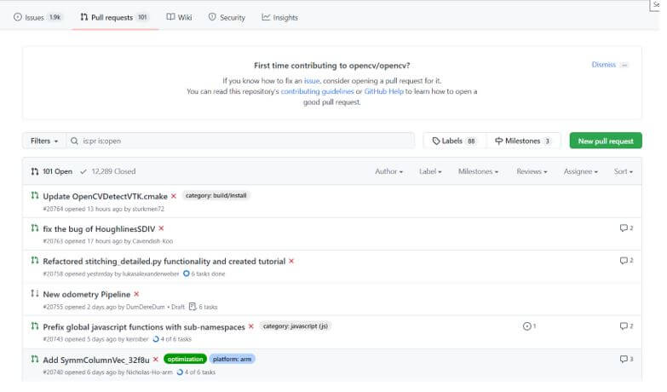Expand the Label filter dropdown
The image size is (667, 392).
[430, 171]
